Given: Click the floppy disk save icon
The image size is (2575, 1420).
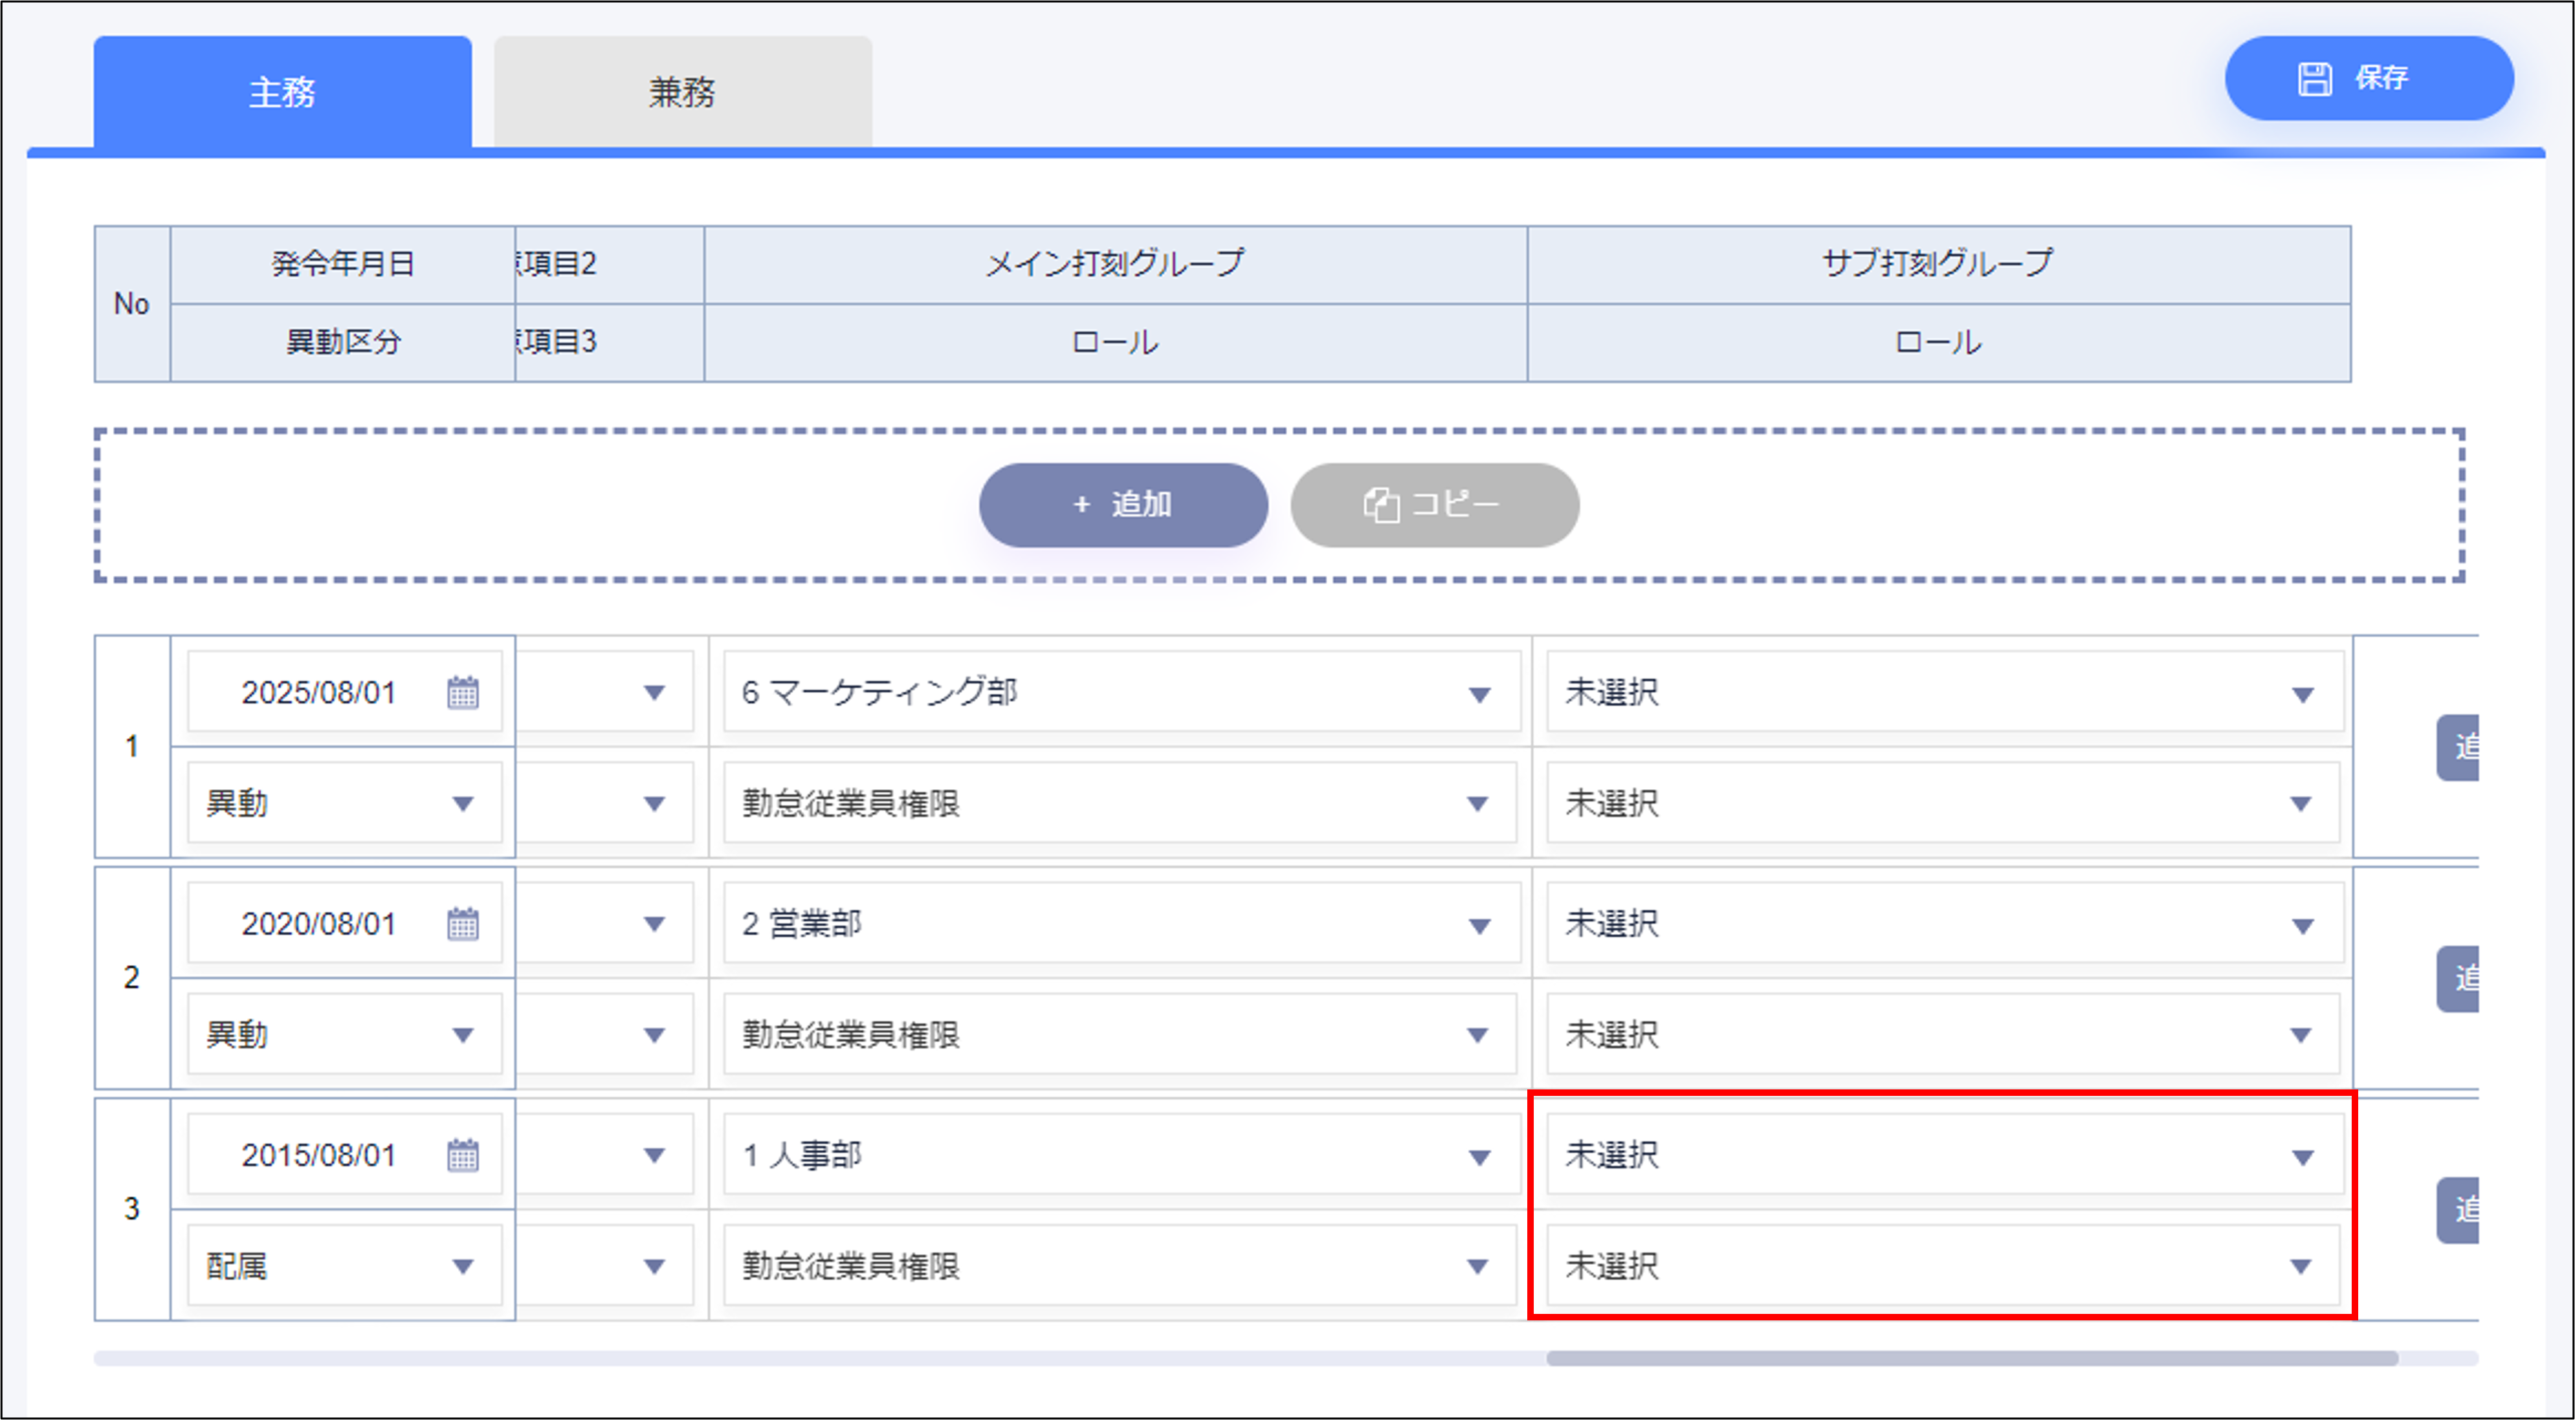Looking at the screenshot, I should click(x=2314, y=78).
